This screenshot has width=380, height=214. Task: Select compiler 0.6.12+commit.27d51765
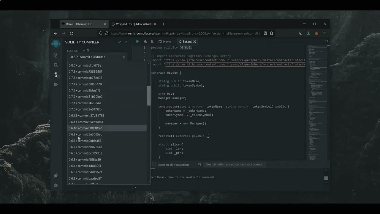pos(107,116)
